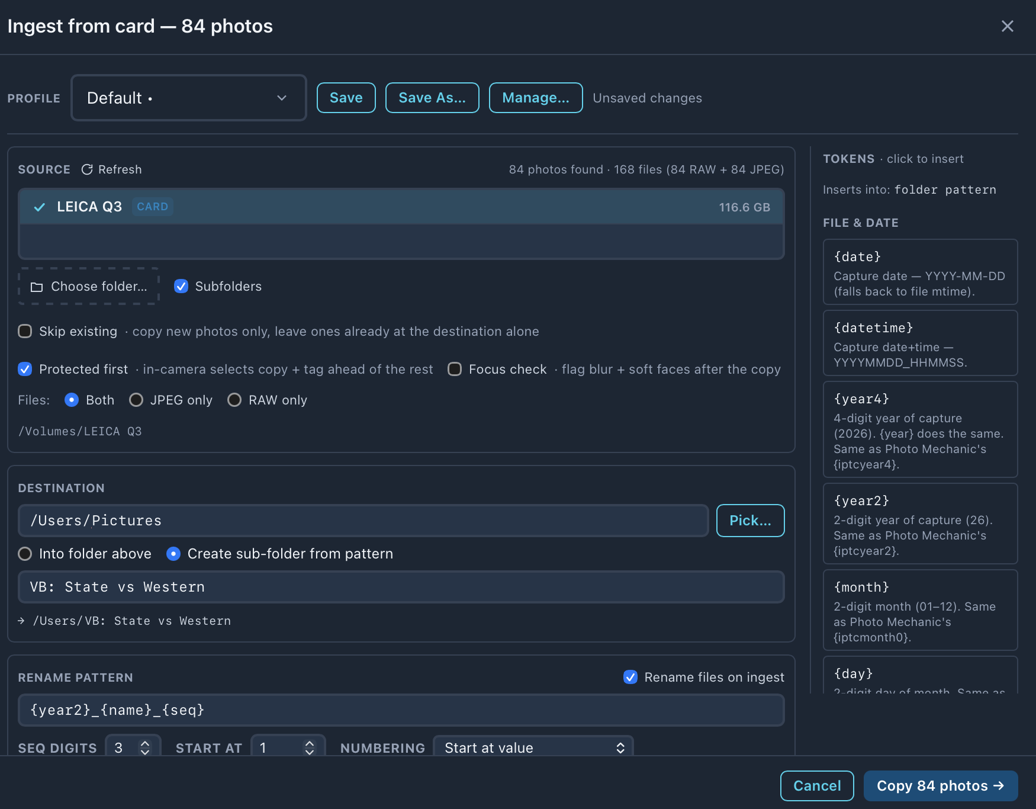This screenshot has width=1036, height=809.
Task: Click Save As... button
Action: tap(432, 98)
